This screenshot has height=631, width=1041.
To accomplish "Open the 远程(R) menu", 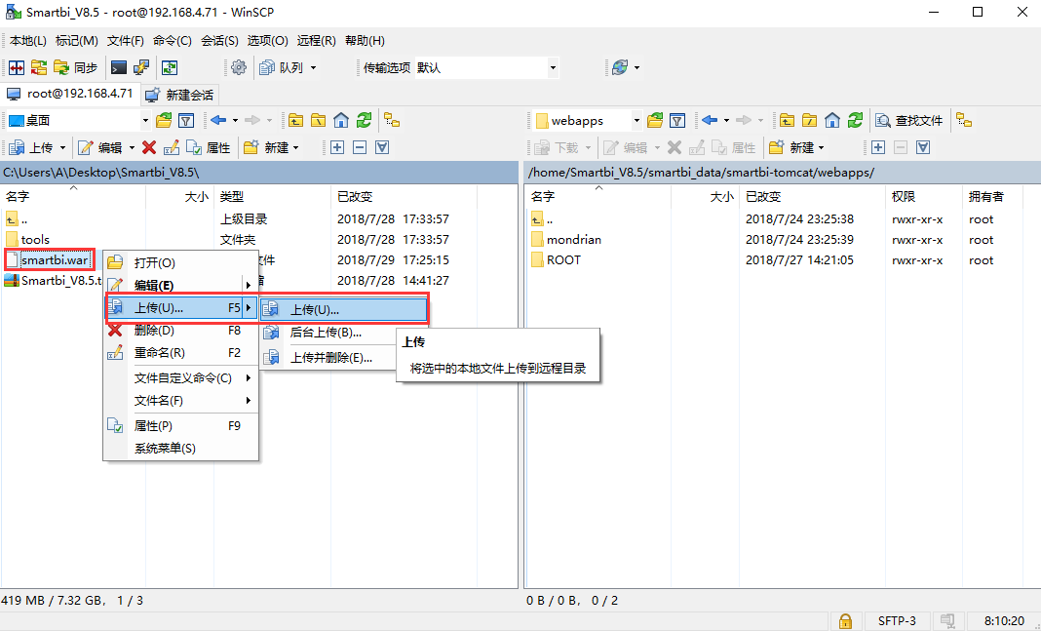I will 316,41.
